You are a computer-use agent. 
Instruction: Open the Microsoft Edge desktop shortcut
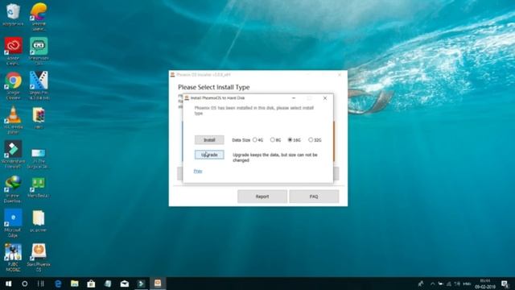coord(13,223)
